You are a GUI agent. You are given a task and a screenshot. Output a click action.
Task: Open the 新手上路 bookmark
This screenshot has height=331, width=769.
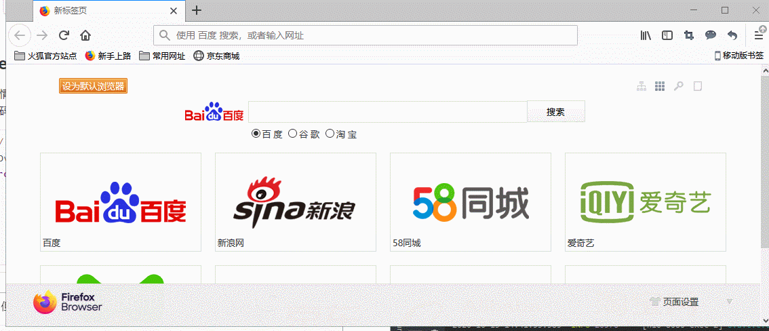pos(108,56)
